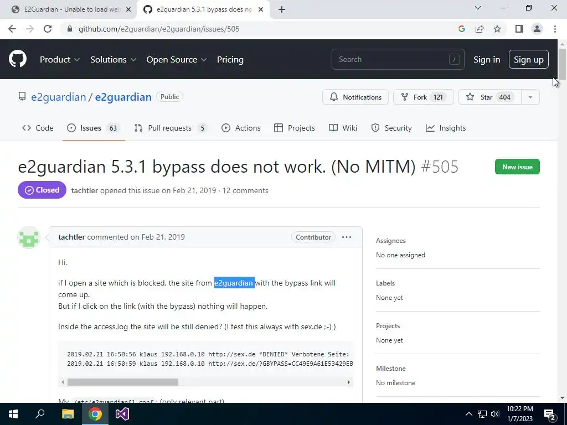The height and width of the screenshot is (425, 567).
Task: Click the Sign up button
Action: 529,59
